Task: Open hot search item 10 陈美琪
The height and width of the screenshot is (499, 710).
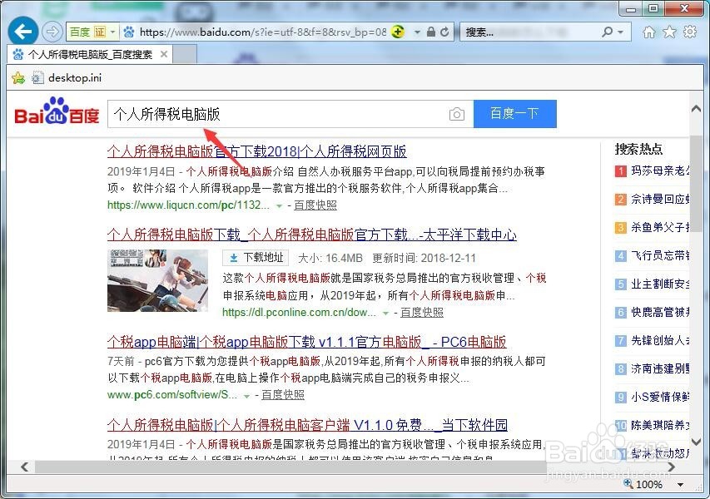Action: pos(652,425)
